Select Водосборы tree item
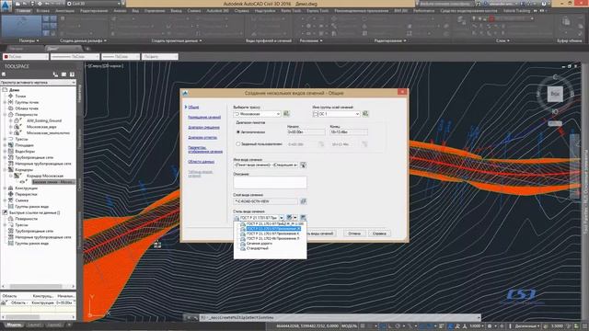Screen dimensions: 589x331 (25, 151)
